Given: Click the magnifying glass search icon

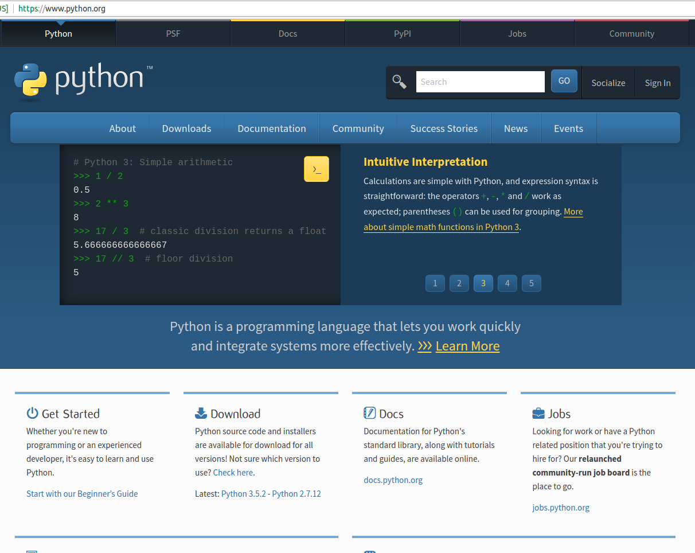Looking at the screenshot, I should 400,82.
